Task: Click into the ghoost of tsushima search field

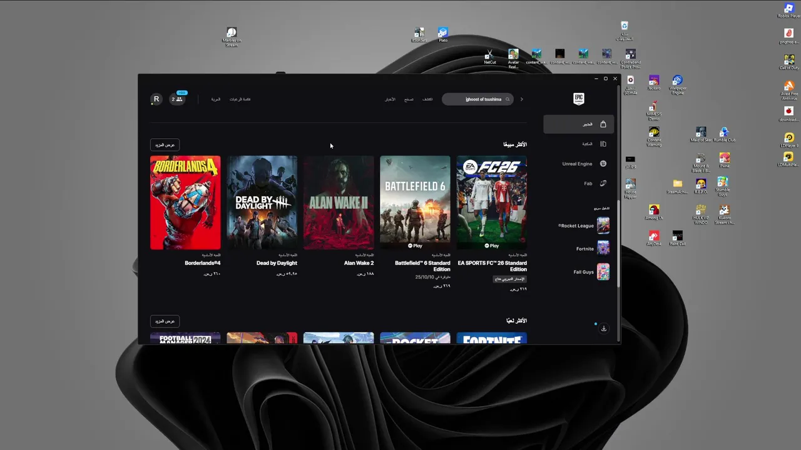Action: pos(478,99)
